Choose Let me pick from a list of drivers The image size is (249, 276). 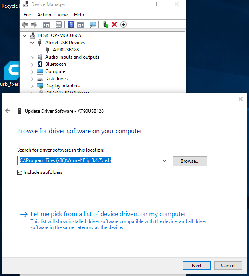(108, 214)
